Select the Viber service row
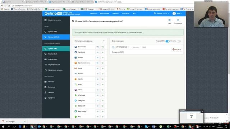Screen dimensions: 230x129 point(89,90)
